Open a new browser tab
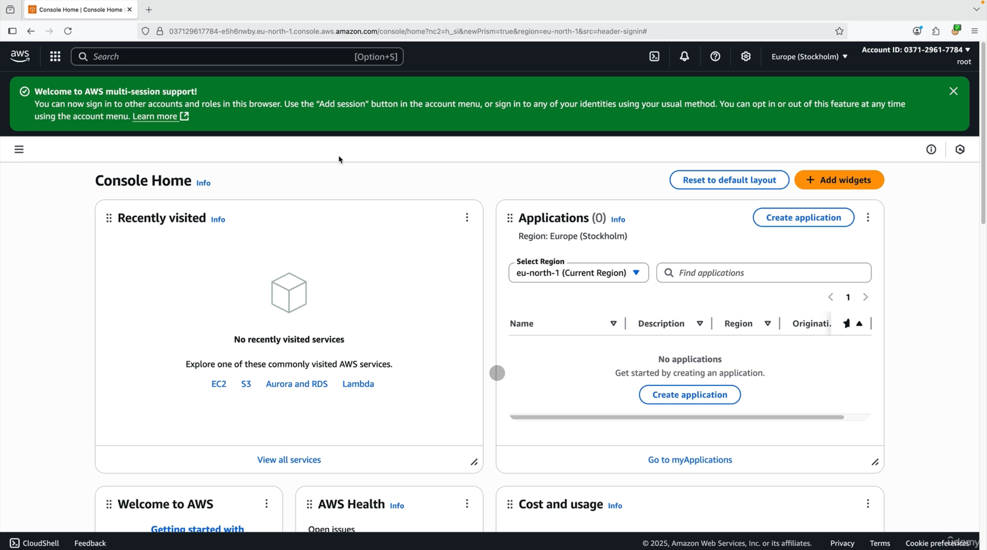 pyautogui.click(x=149, y=10)
